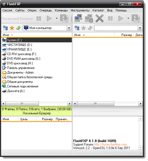This screenshot has height=161, width=148.
Task: Click left pane scroll-right arrow
Action: click(x=69, y=104)
